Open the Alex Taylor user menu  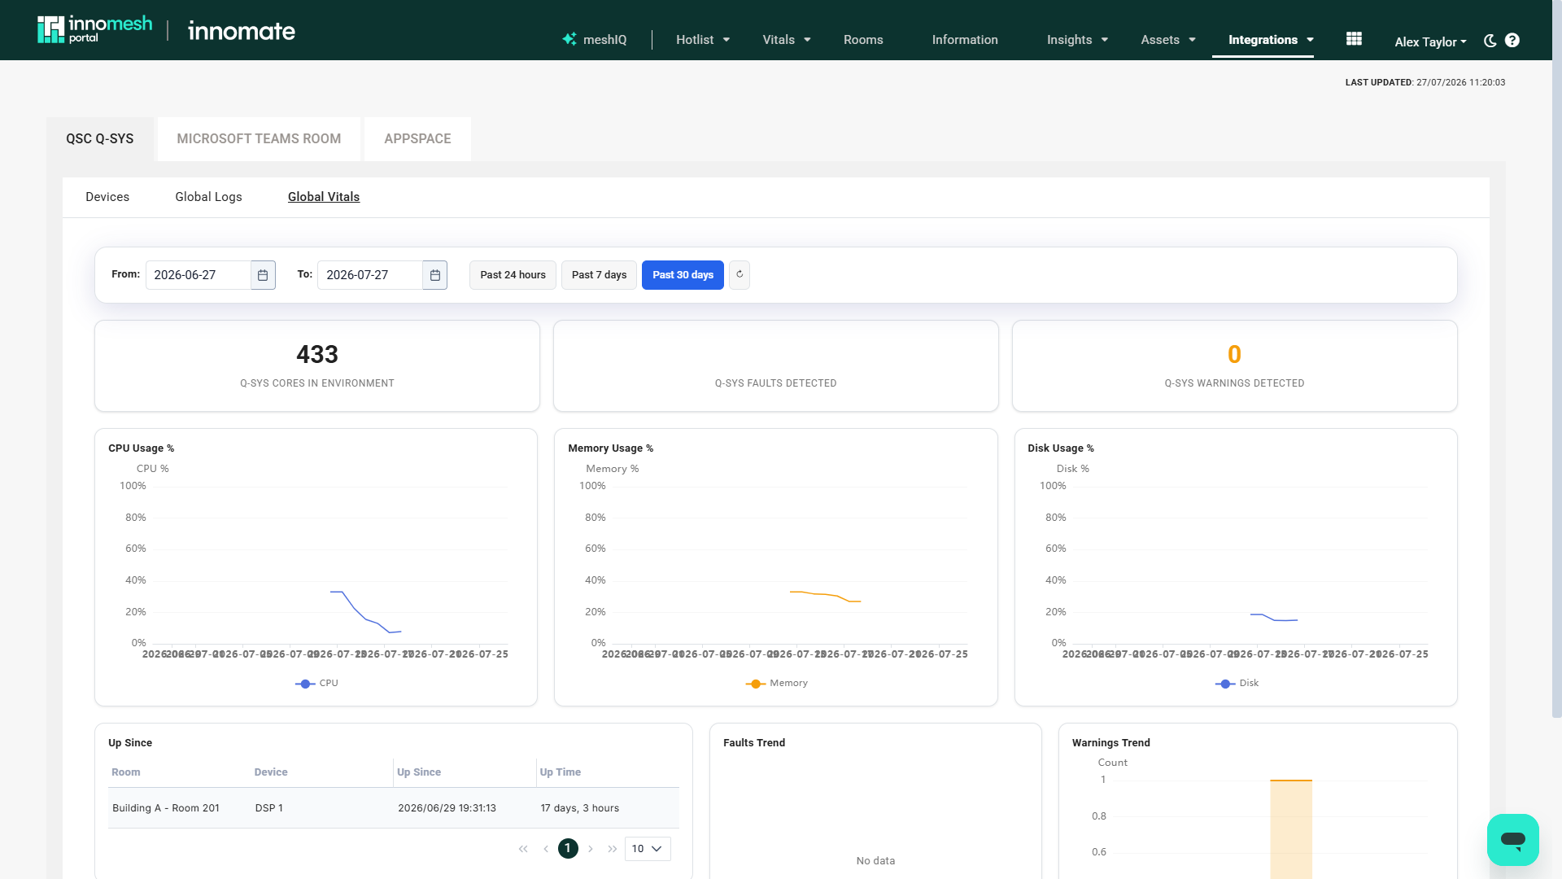pyautogui.click(x=1430, y=42)
